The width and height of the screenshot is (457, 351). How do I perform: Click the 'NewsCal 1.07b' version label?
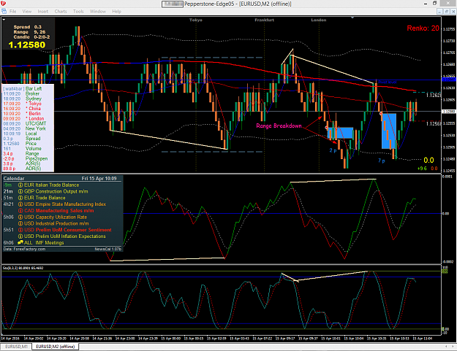coord(107,250)
